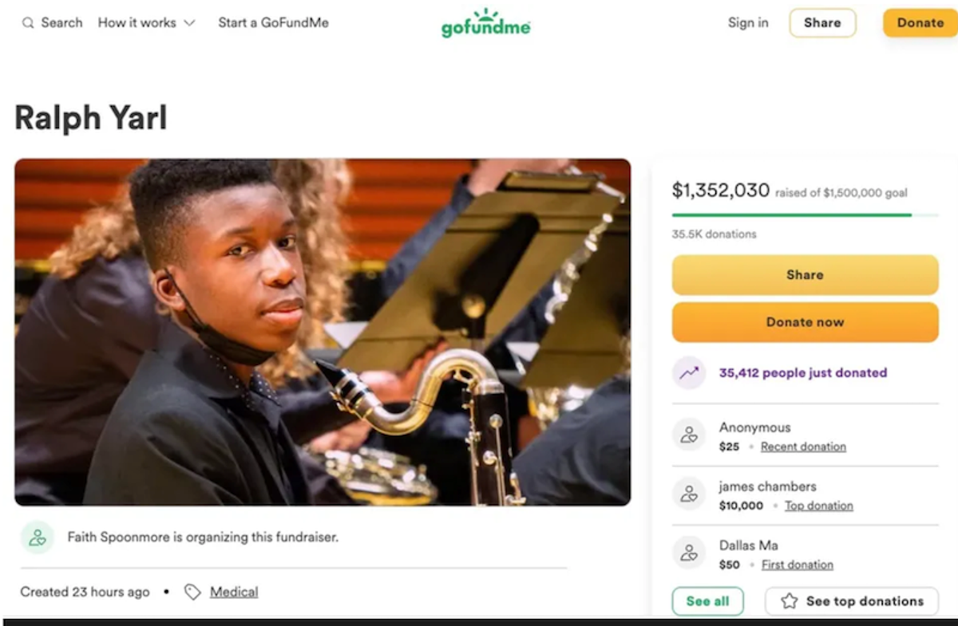
Task: Click the james chambers donor avatar icon
Action: point(688,494)
